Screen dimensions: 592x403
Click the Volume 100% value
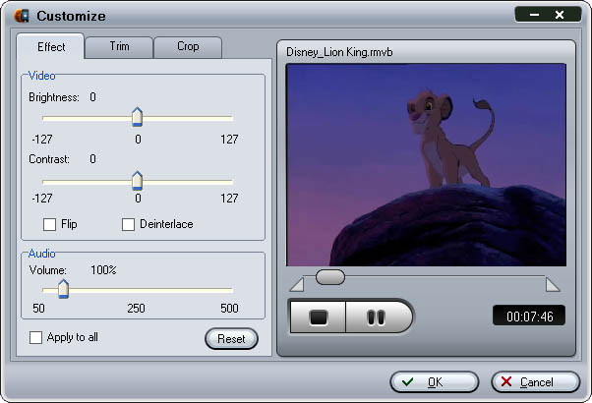(x=103, y=270)
